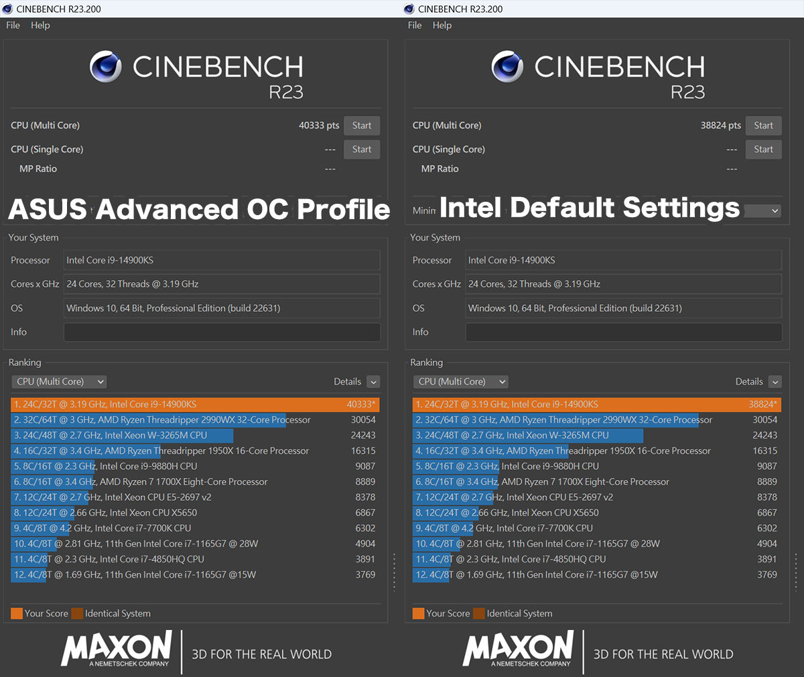Open CPU (Multi Core) ranking dropdown in right window
804x677 pixels.
(462, 381)
